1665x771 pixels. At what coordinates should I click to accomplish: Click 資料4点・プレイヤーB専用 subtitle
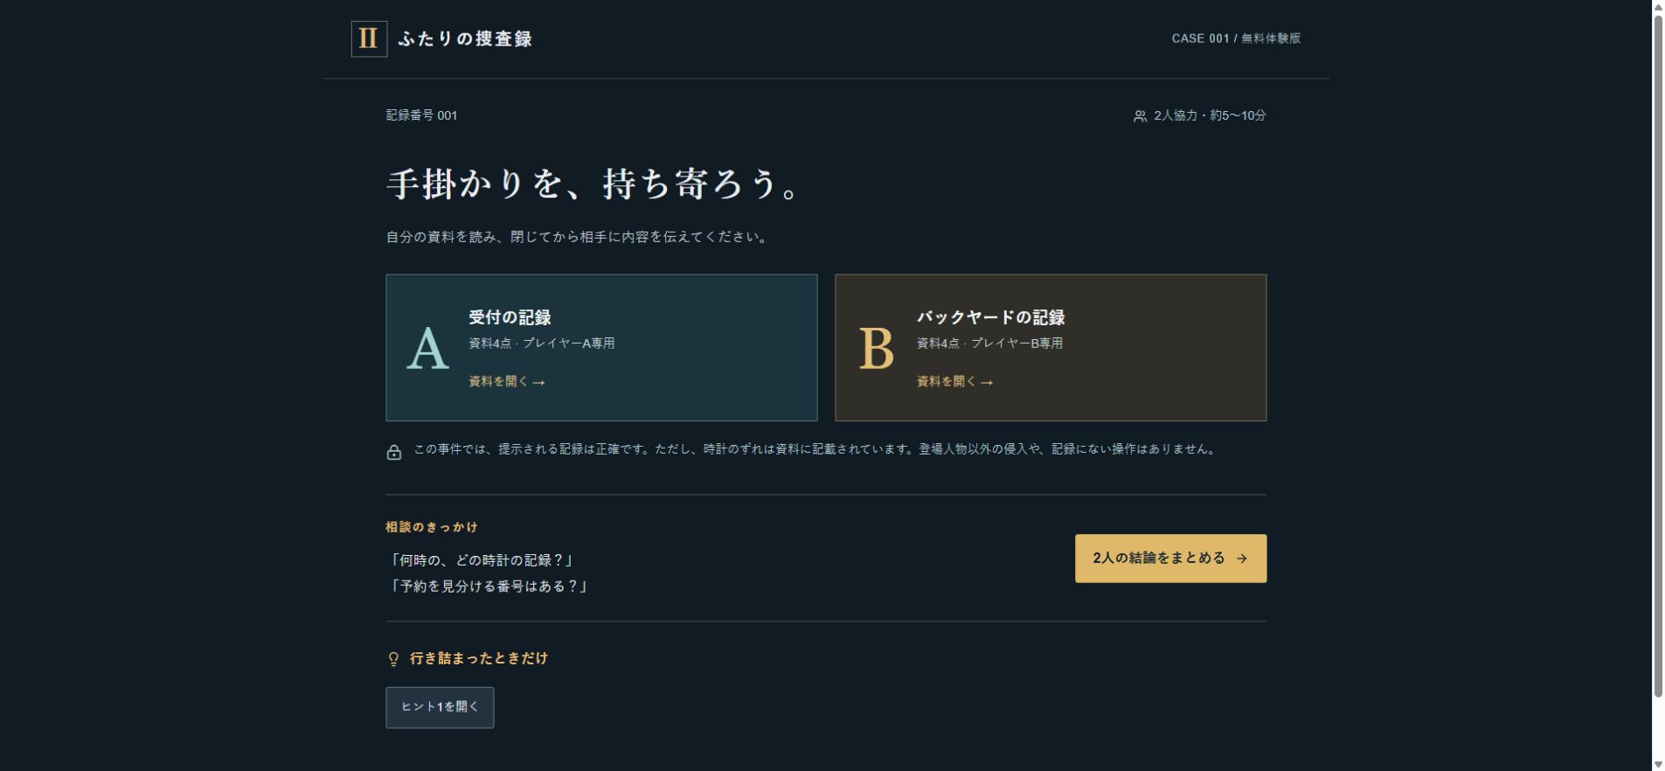990,344
